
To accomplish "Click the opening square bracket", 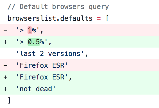I will pos(107,18).
